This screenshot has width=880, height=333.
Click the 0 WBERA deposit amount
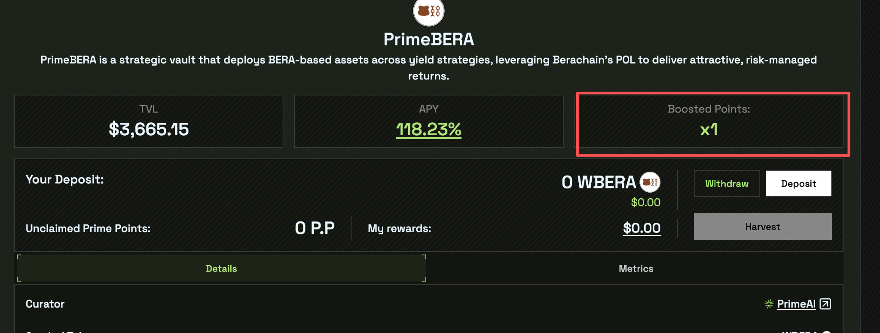point(599,182)
